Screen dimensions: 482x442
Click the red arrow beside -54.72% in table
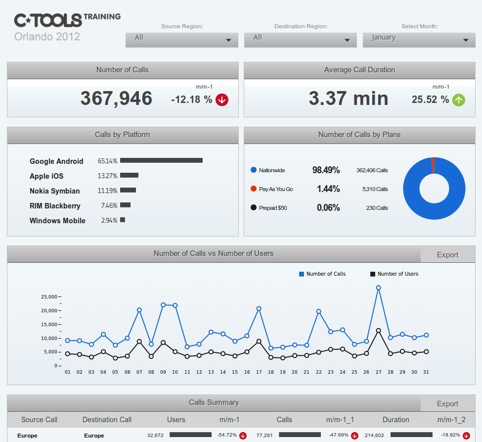tap(242, 436)
